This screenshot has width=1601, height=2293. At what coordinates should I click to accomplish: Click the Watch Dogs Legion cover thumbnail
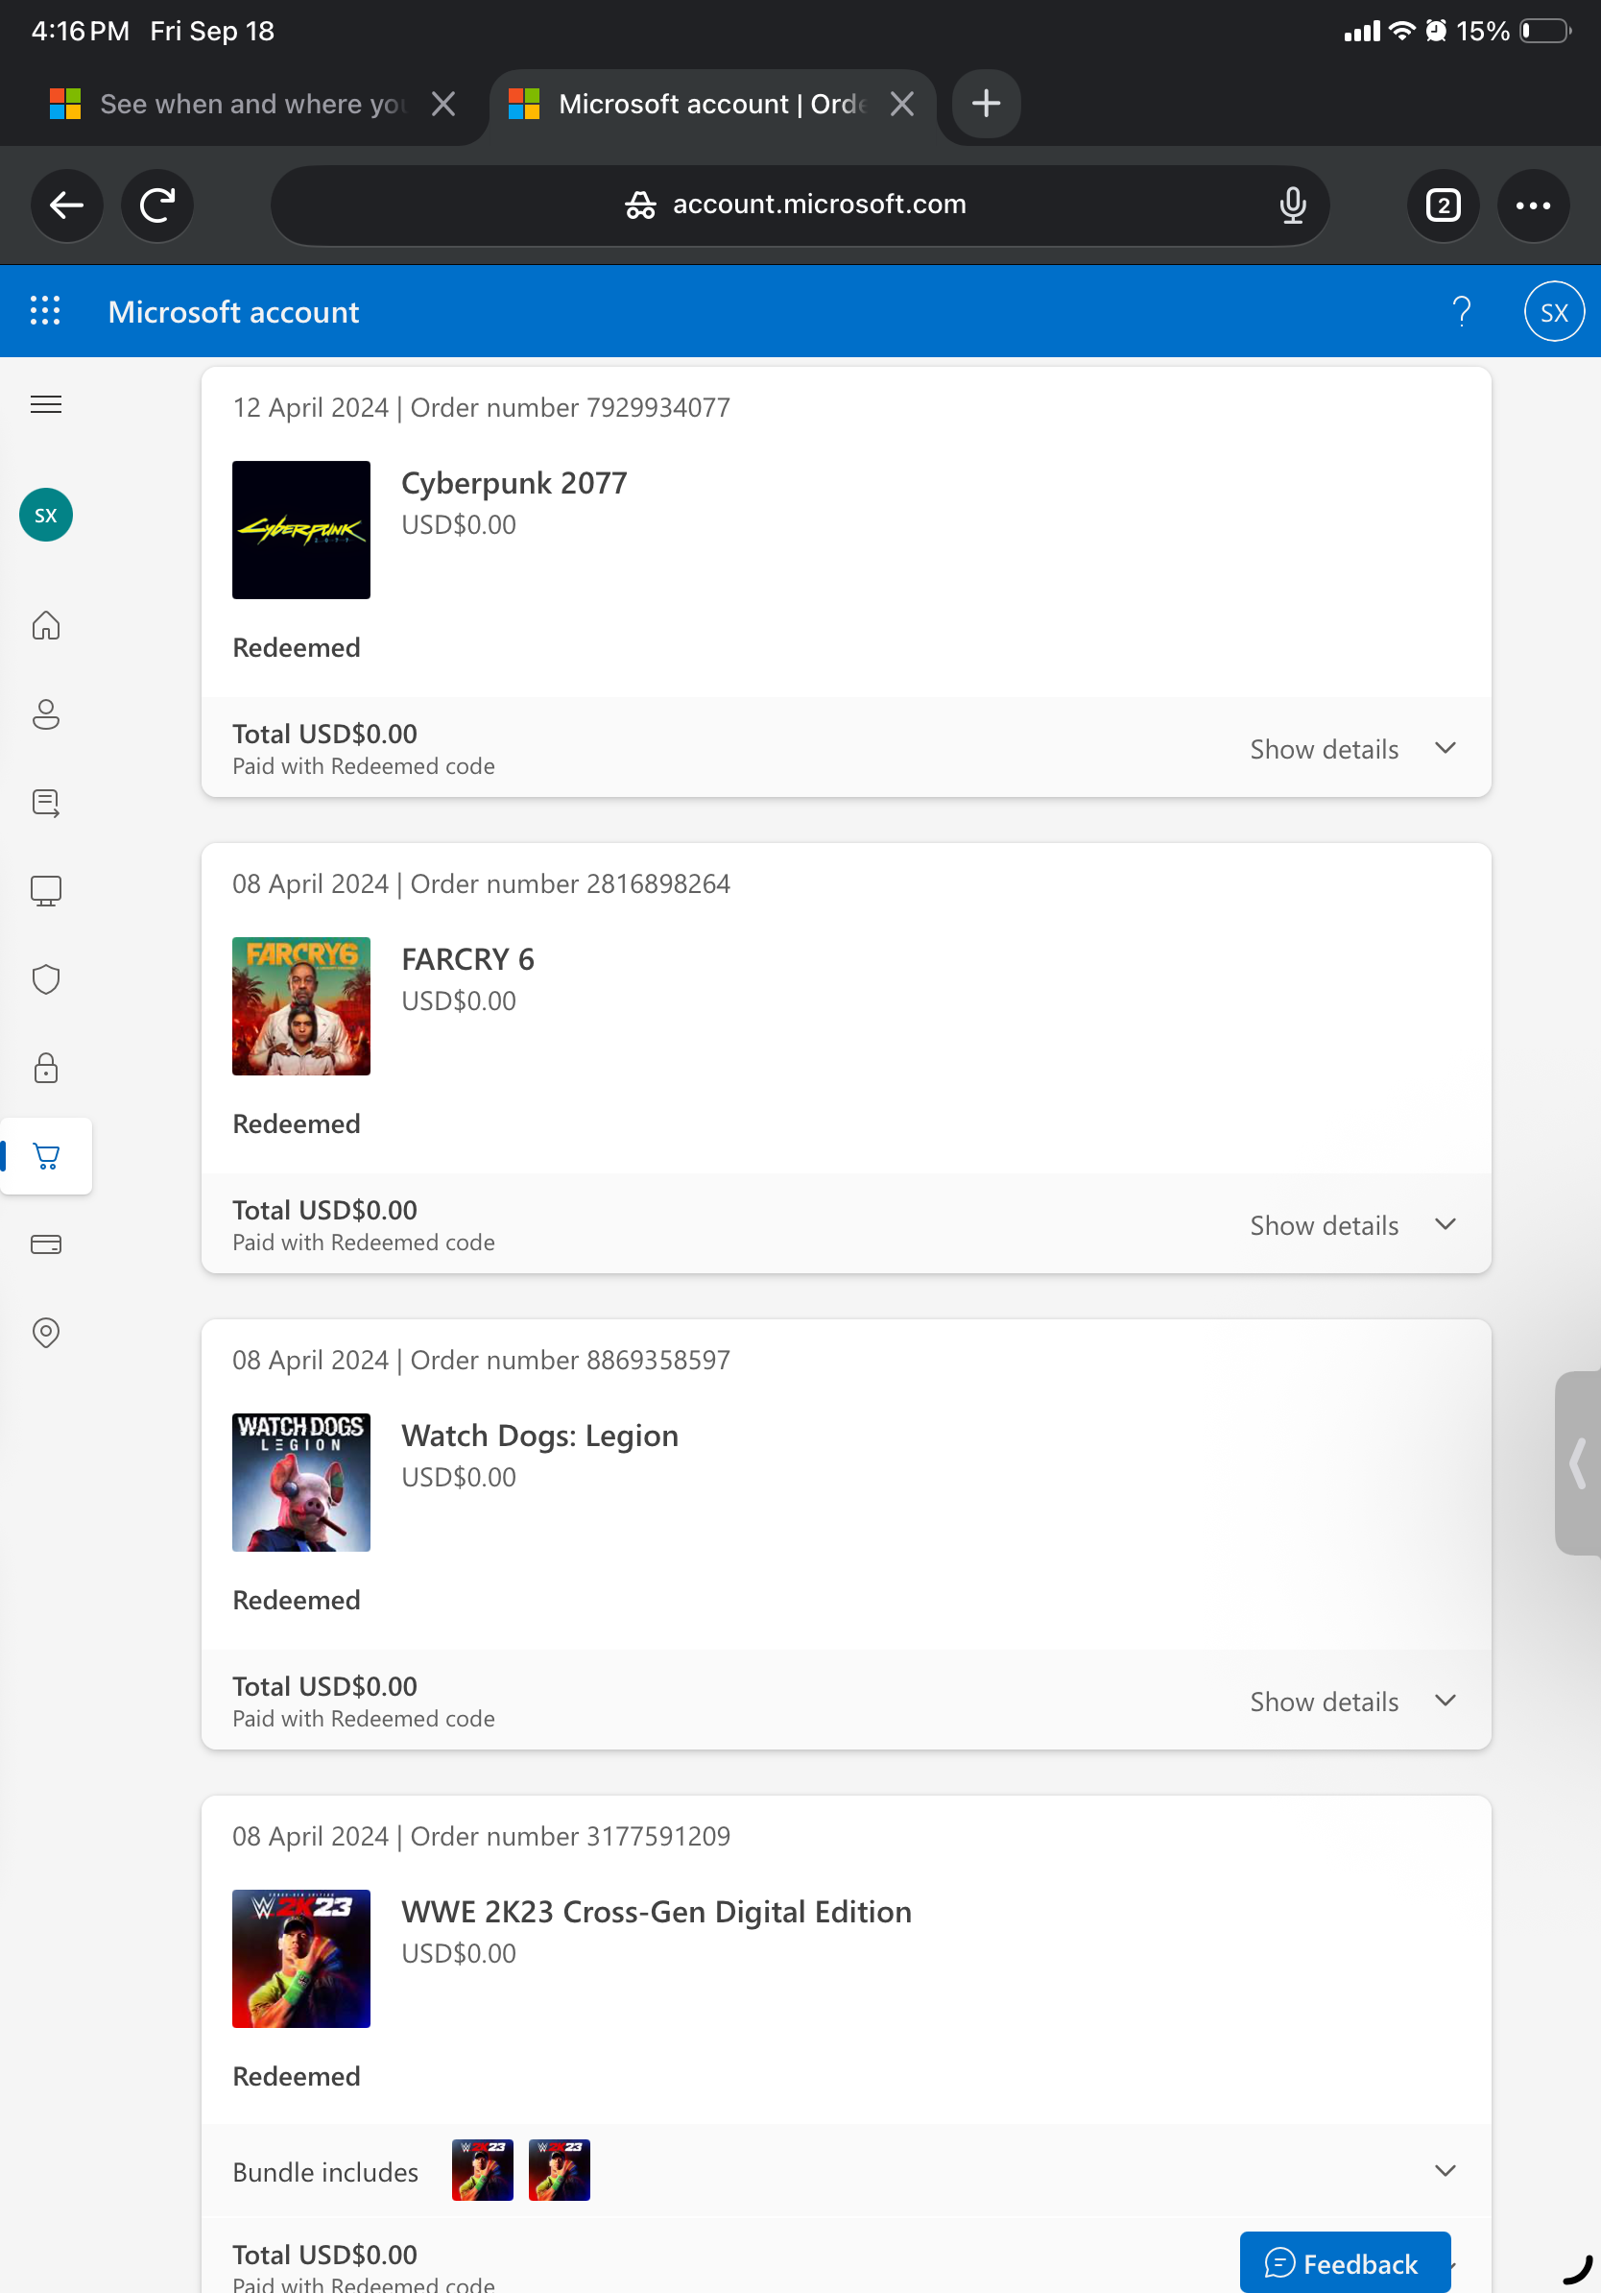point(301,1484)
